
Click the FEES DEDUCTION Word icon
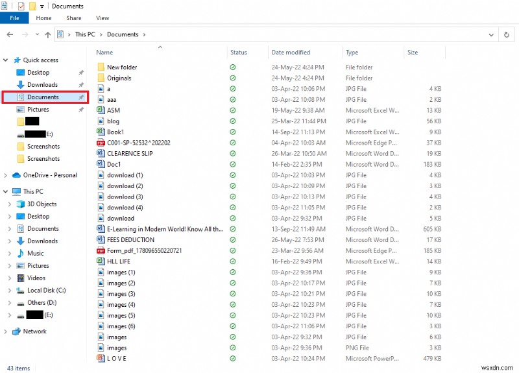tap(101, 239)
